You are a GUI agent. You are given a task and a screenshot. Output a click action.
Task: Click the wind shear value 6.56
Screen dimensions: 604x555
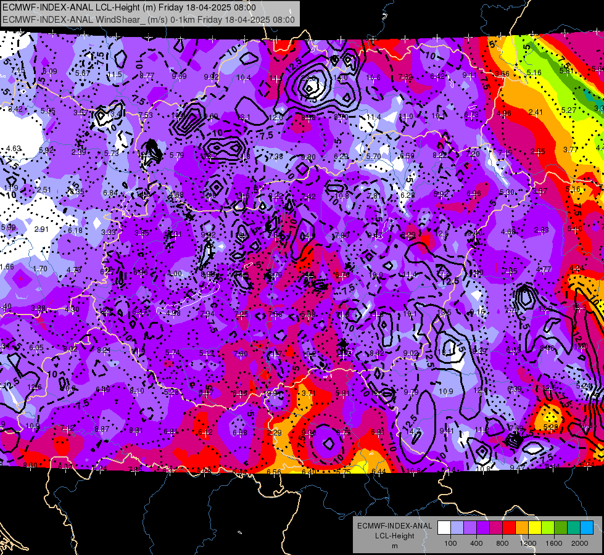pyautogui.click(x=274, y=472)
